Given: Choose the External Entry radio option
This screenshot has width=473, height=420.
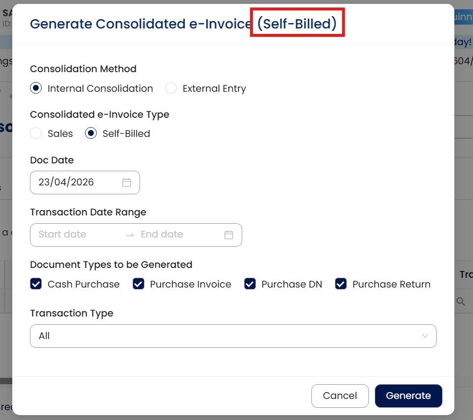Looking at the screenshot, I should pos(171,88).
